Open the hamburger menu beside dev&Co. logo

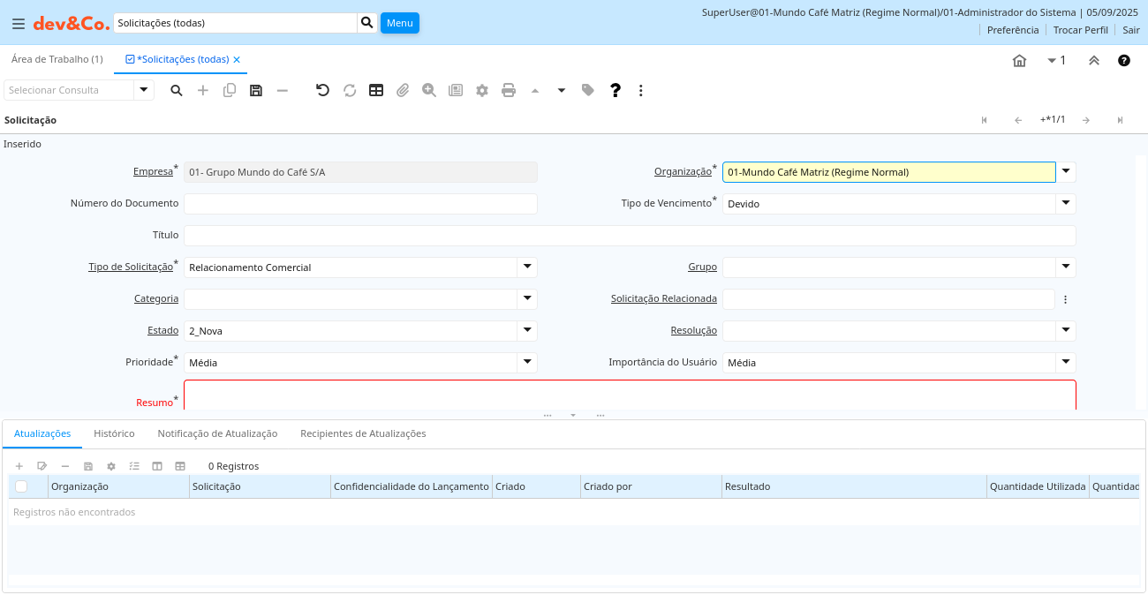[19, 24]
